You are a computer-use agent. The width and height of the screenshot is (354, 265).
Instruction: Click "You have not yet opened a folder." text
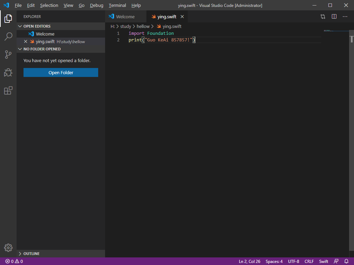(57, 60)
